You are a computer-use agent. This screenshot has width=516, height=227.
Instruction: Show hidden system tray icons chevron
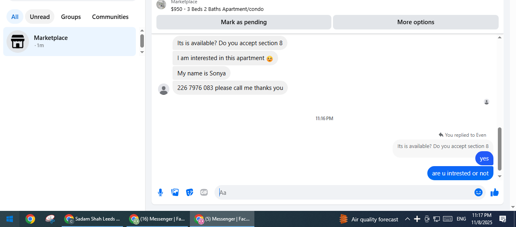pyautogui.click(x=407, y=219)
